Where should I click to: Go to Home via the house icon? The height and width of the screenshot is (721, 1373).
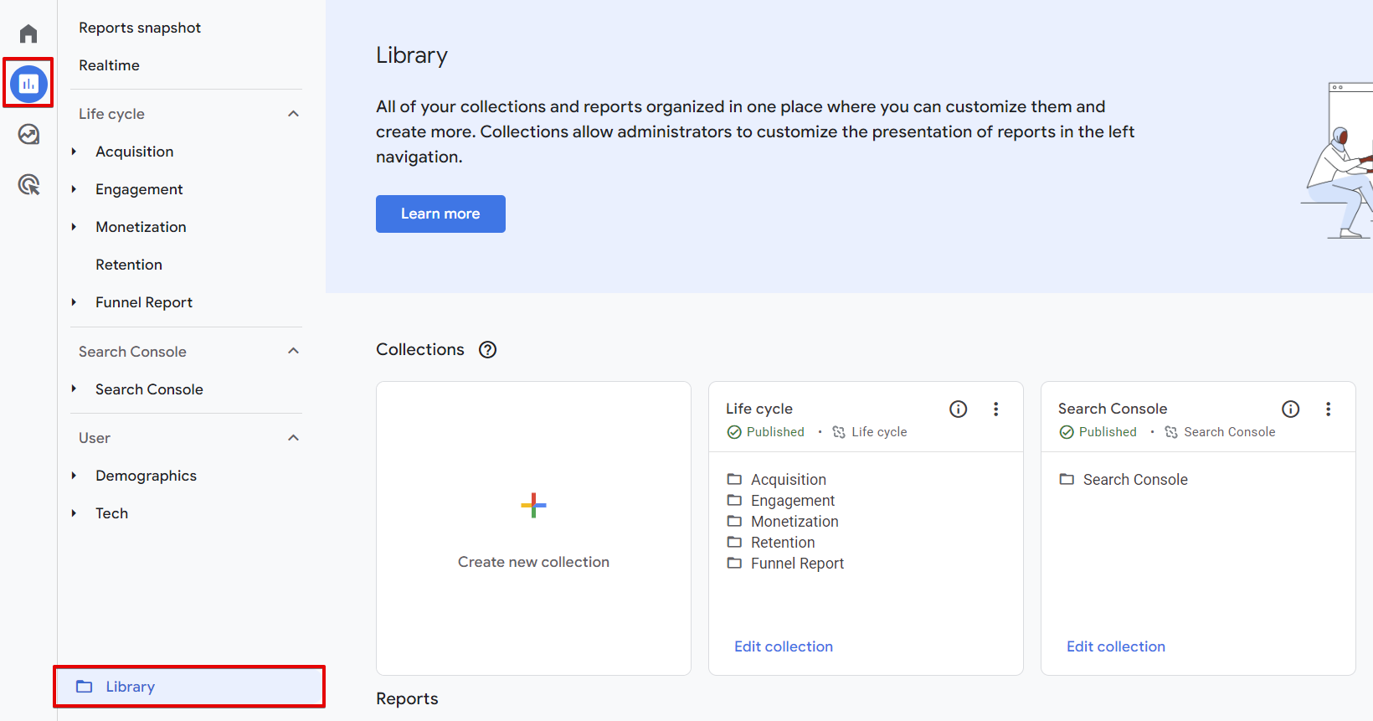pos(28,33)
